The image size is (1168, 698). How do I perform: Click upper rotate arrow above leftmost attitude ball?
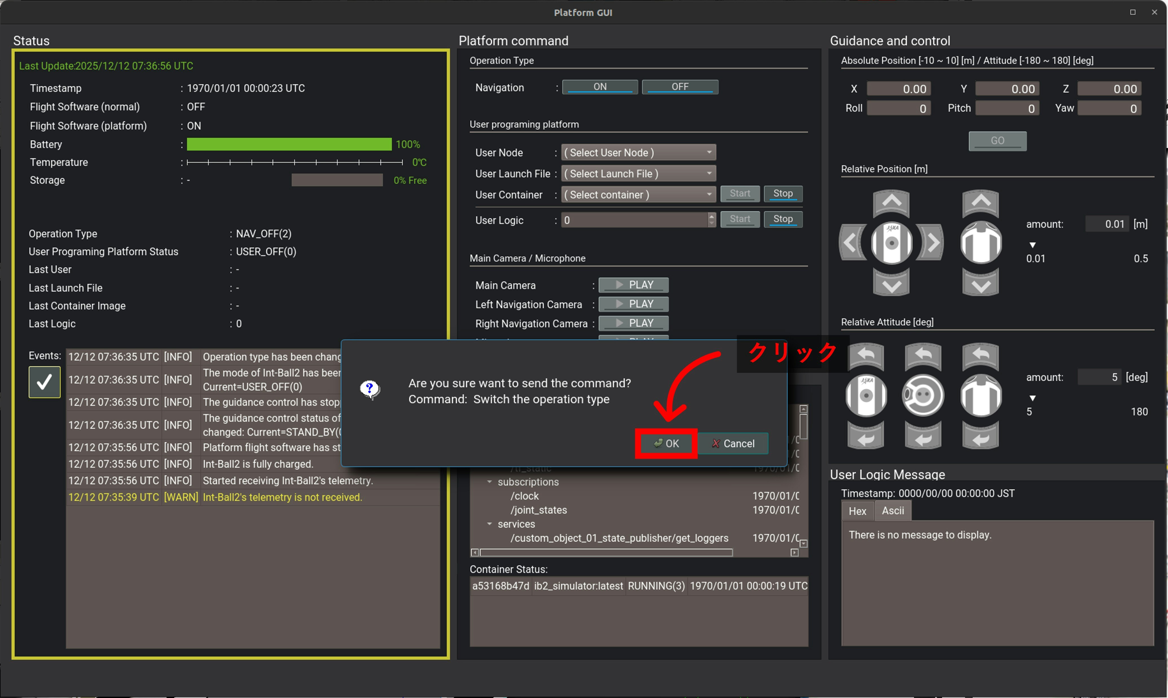866,355
